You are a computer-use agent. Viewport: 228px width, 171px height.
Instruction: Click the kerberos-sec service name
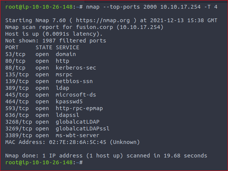pos(76,68)
